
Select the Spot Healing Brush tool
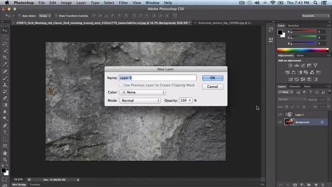(5, 71)
